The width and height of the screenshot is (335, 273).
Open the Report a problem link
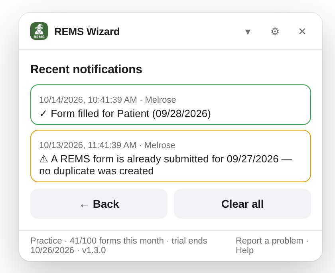[x=270, y=241]
